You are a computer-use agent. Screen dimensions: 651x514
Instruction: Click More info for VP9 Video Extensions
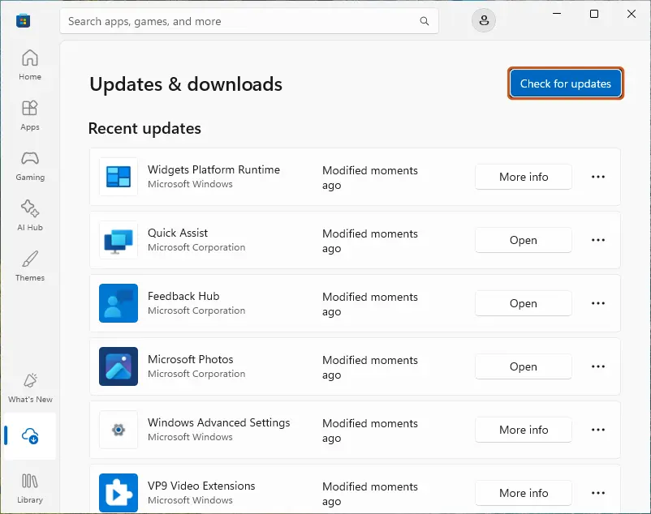[x=524, y=493]
